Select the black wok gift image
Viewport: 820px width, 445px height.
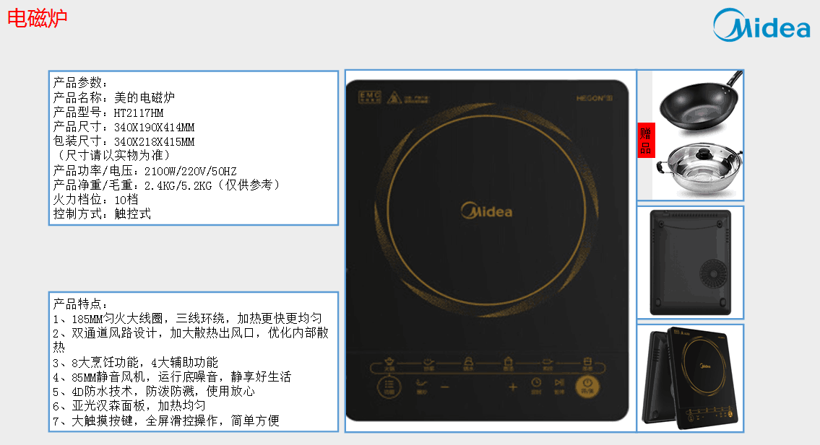[x=700, y=100]
